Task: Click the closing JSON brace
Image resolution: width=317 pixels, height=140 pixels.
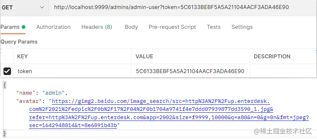Action: coord(4,134)
